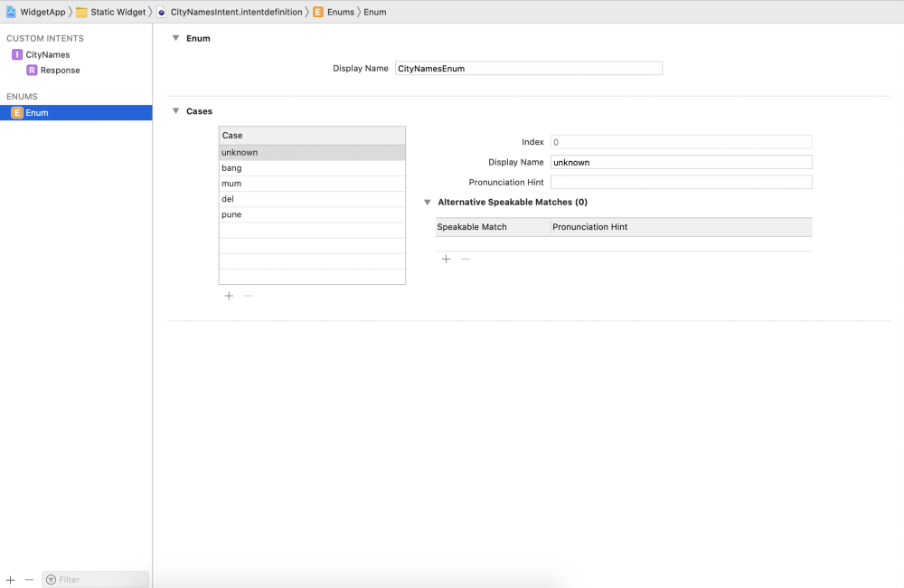Open Enums breadcrumb item

tap(341, 12)
